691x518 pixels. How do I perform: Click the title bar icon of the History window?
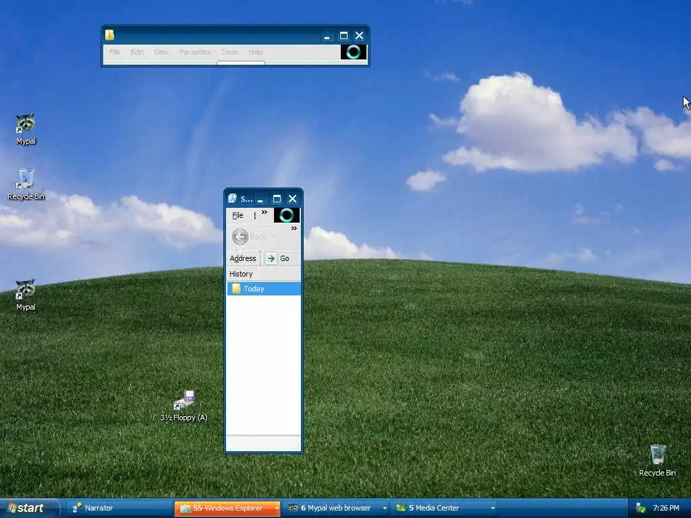point(232,199)
